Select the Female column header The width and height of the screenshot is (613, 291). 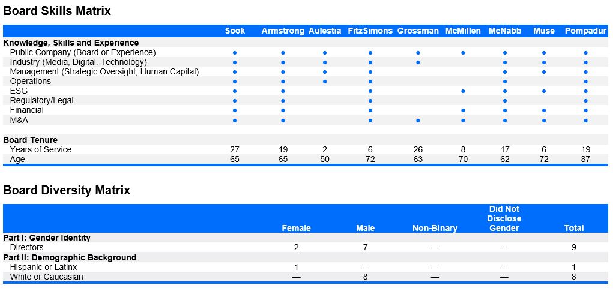click(296, 228)
